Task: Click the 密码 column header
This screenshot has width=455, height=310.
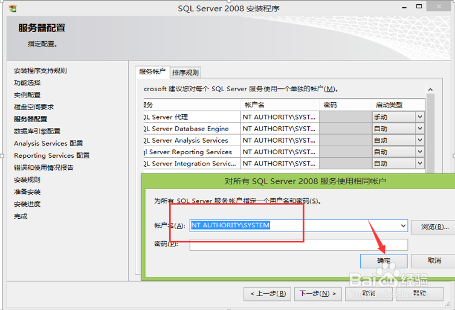Action: click(x=346, y=105)
